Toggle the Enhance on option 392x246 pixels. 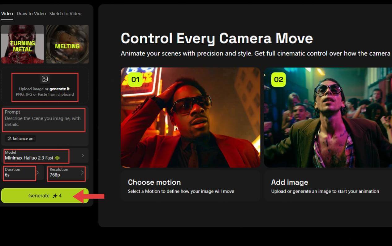(20, 138)
